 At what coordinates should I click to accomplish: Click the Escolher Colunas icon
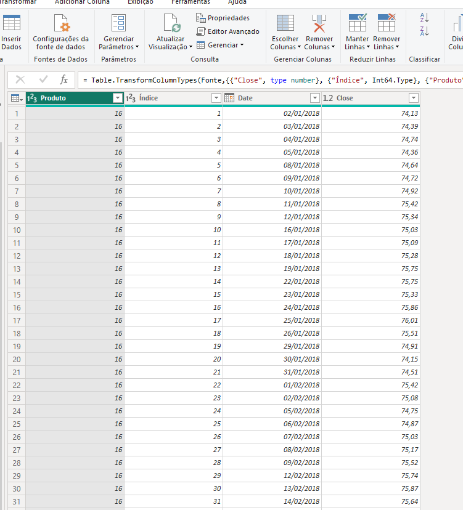point(285,23)
